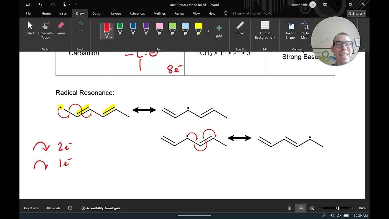Toggle the Ruler stencil
The image size is (389, 219).
pos(240,28)
